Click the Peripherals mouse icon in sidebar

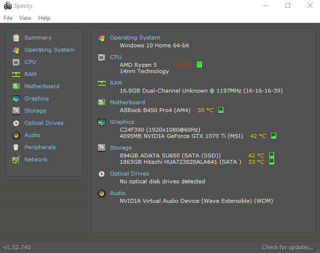click(x=16, y=148)
